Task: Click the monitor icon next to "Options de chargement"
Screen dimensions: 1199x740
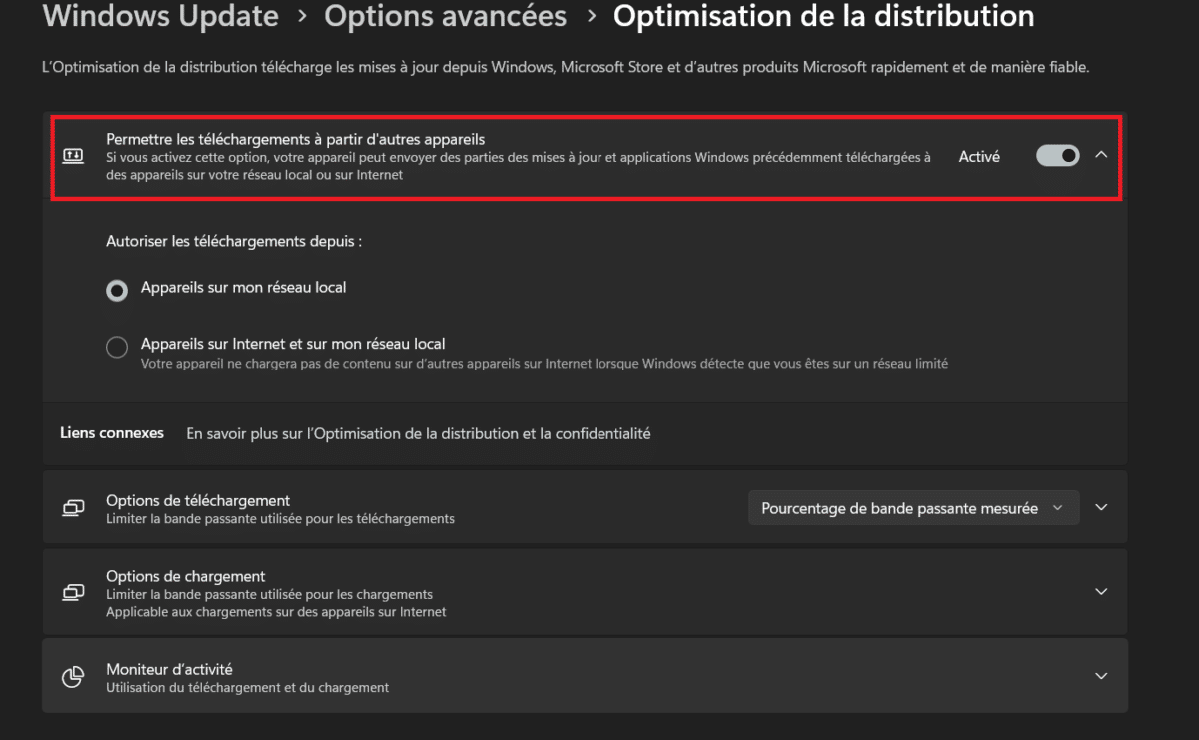Action: pyautogui.click(x=73, y=591)
